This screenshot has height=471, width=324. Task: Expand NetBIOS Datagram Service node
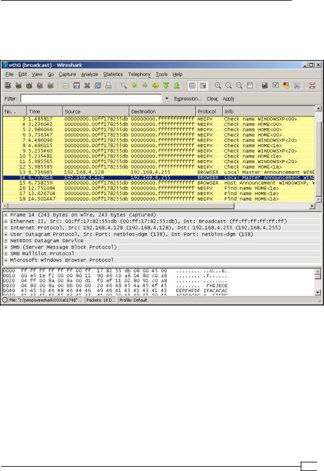(x=6, y=240)
